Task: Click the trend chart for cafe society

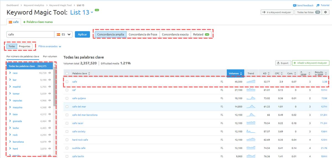Action: 251,131
